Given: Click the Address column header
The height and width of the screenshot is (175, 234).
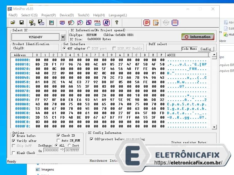Looking at the screenshot, I should point(22,55).
